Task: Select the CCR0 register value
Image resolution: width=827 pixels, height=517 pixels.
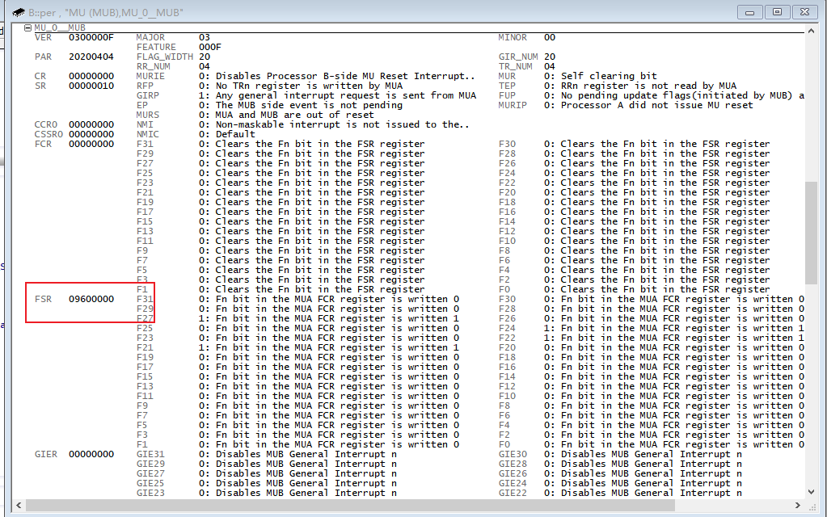Action: coord(91,125)
